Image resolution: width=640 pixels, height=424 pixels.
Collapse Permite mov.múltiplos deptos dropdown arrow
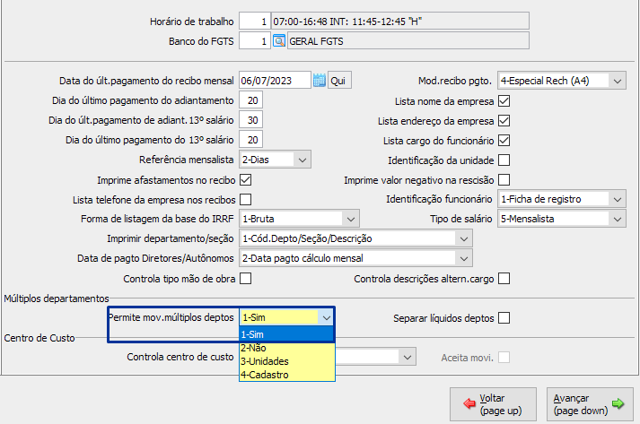[x=327, y=317]
